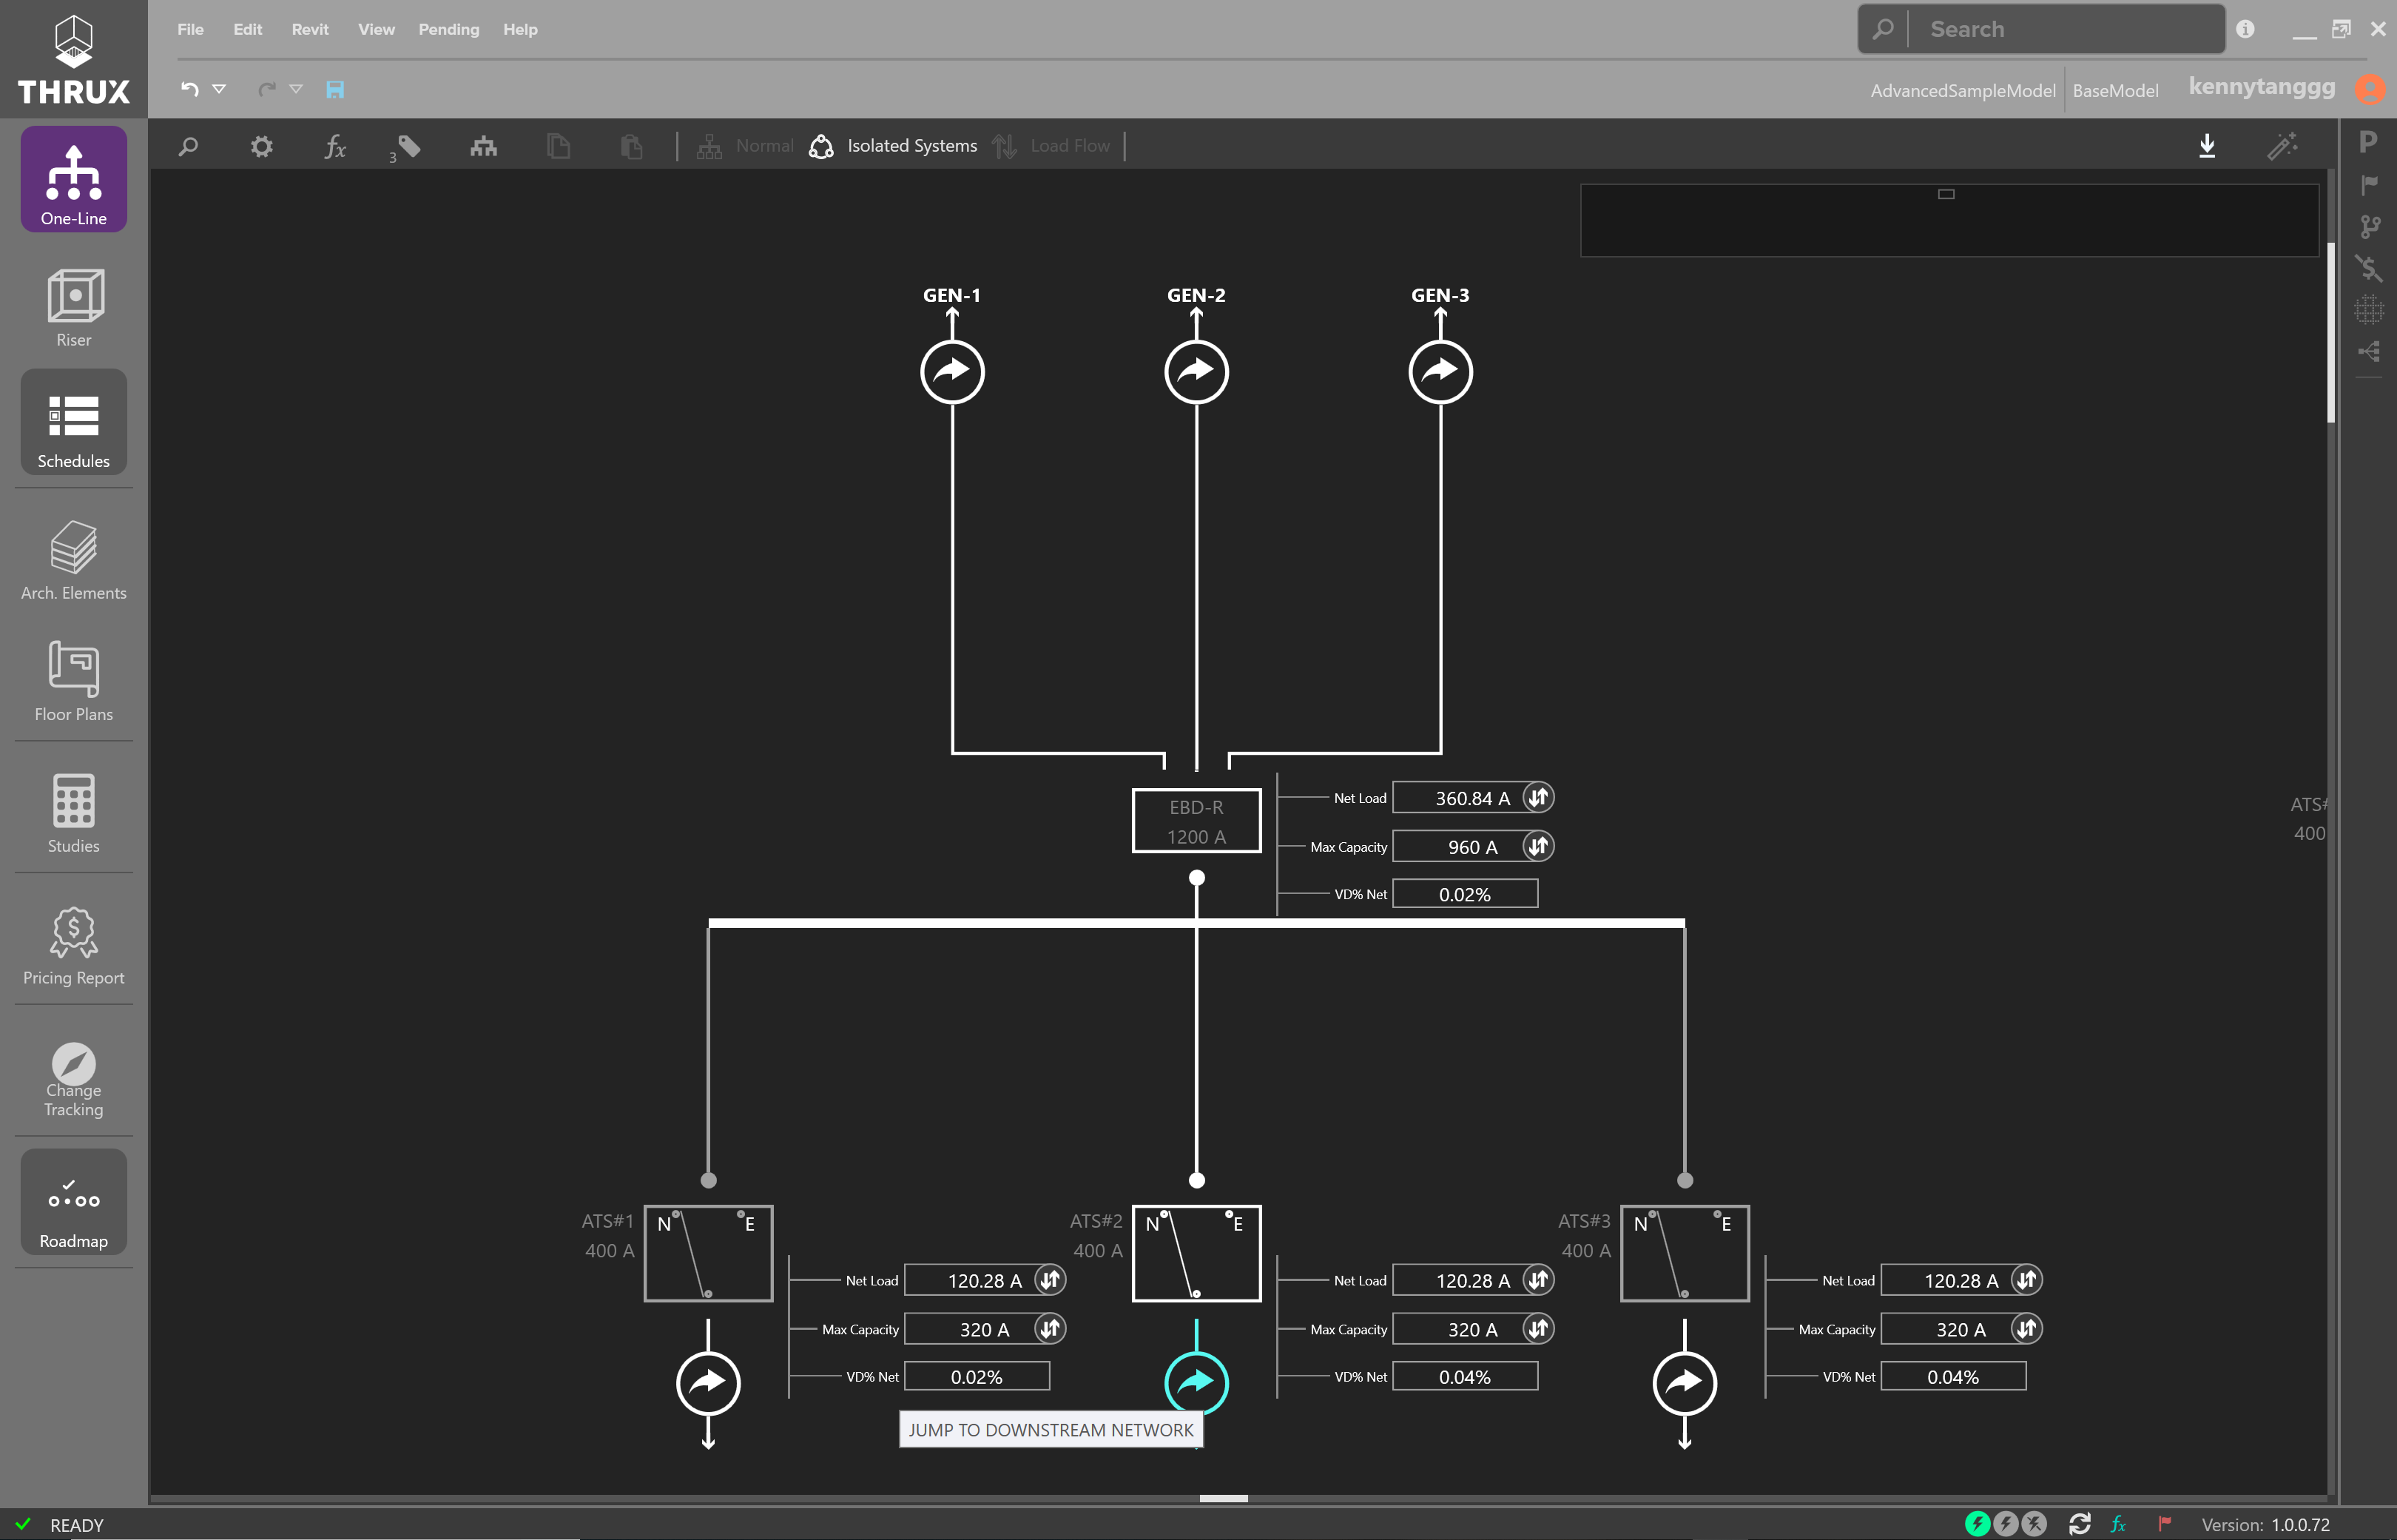Click the crossed dollar icon in sidebar
Screen dimensions: 2397x1540
coord(2369,268)
